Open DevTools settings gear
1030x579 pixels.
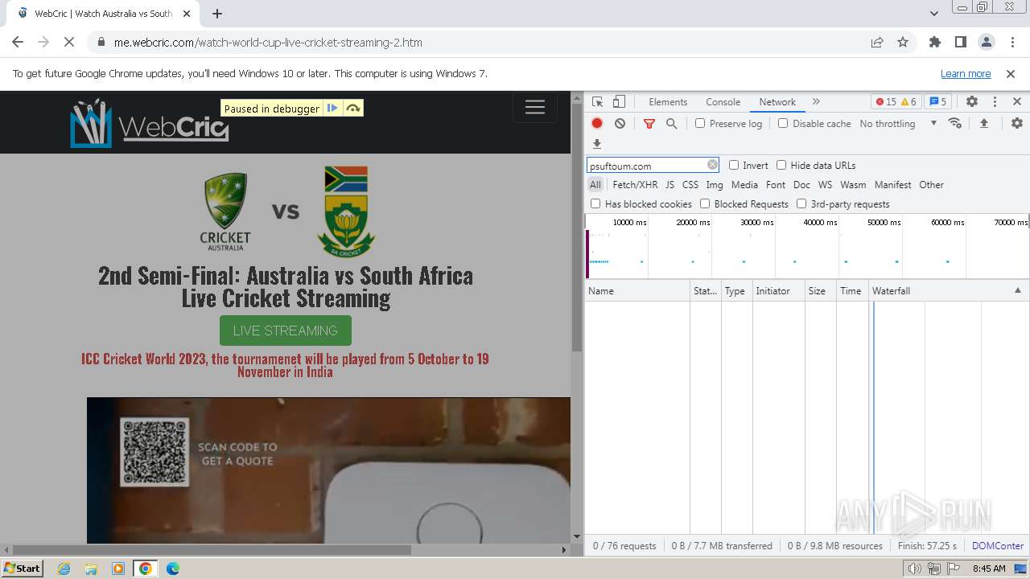pos(972,101)
